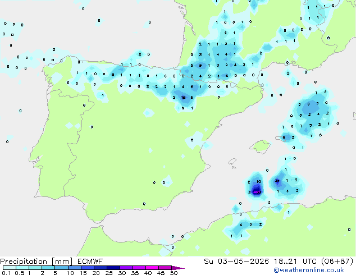Click the 0.1 to 0.5 mm legend swatch
356x275 pixels.
click(x=10, y=268)
